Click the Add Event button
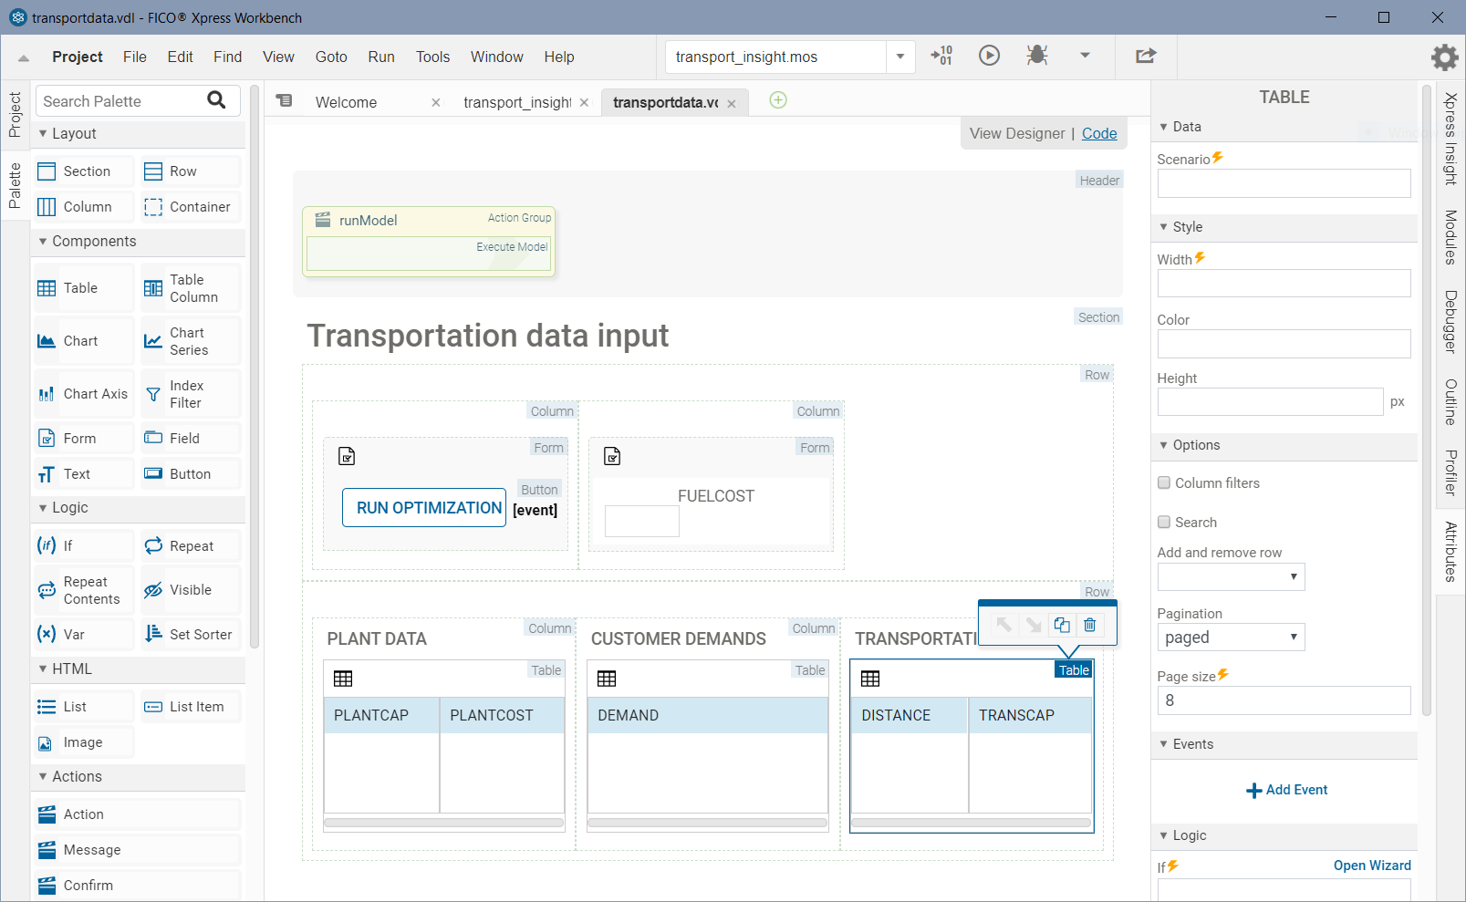The width and height of the screenshot is (1466, 902). [x=1286, y=790]
